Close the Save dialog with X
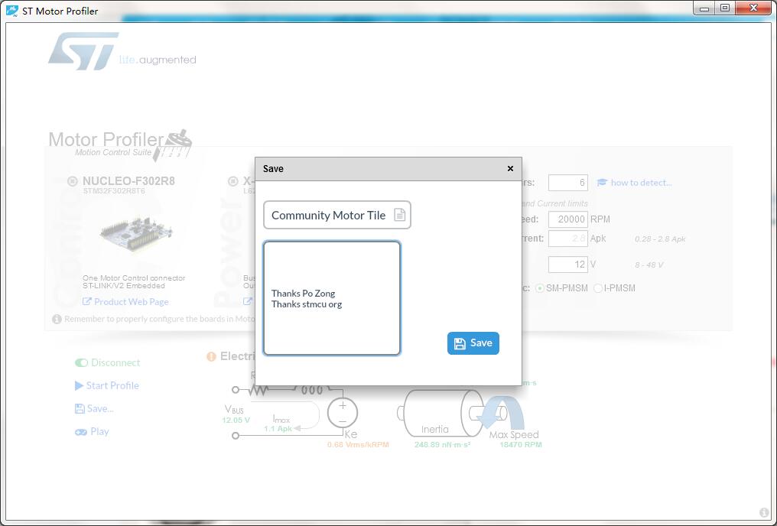Viewport: 777px width, 526px height. [x=510, y=168]
